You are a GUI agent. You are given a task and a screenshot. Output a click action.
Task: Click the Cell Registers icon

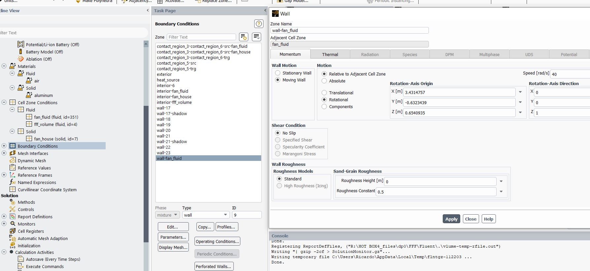click(x=13, y=231)
